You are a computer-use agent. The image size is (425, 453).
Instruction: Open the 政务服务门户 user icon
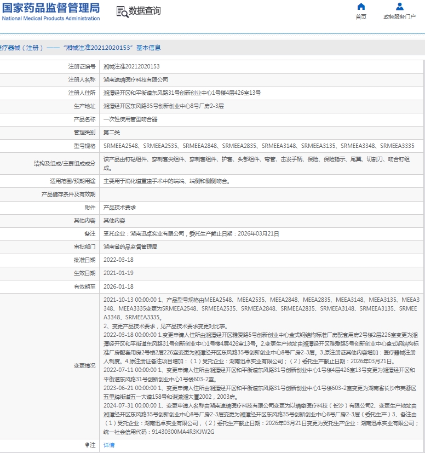[x=400, y=7]
